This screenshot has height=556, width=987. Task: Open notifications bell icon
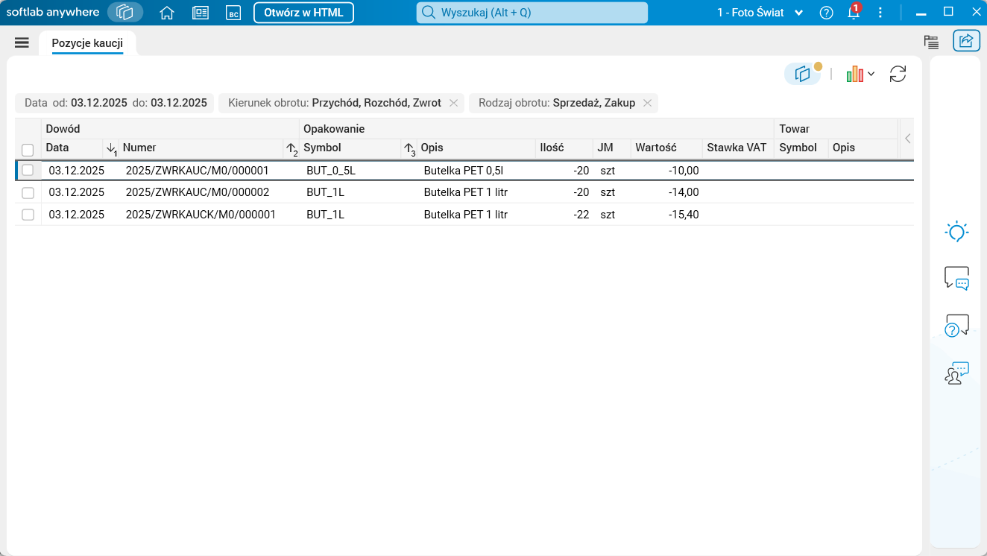pos(854,13)
